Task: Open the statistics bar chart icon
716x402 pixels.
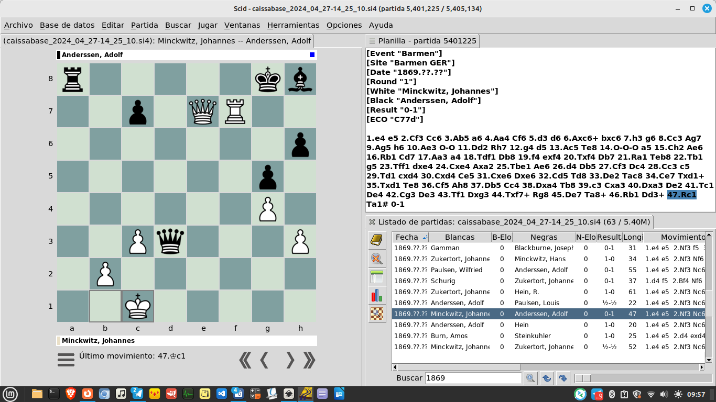Action: (377, 295)
